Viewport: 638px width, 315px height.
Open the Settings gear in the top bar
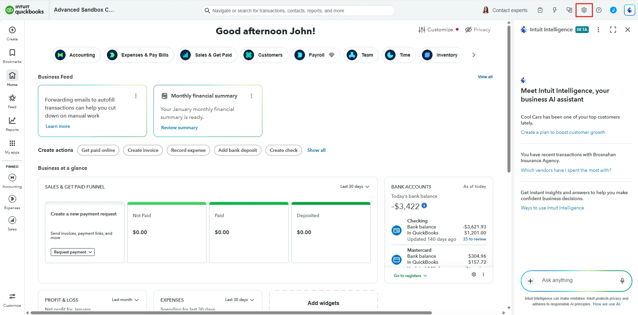(x=584, y=10)
